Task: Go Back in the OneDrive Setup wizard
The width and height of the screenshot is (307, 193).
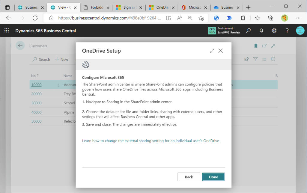Action: (x=189, y=177)
